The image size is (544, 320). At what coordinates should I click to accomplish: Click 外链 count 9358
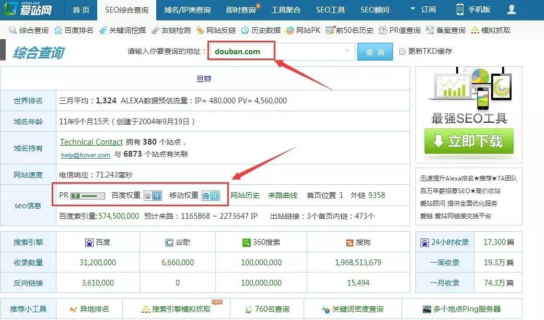pyautogui.click(x=376, y=195)
